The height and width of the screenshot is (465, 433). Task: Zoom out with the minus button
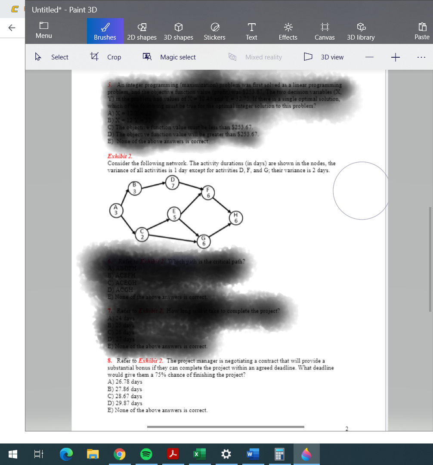369,57
